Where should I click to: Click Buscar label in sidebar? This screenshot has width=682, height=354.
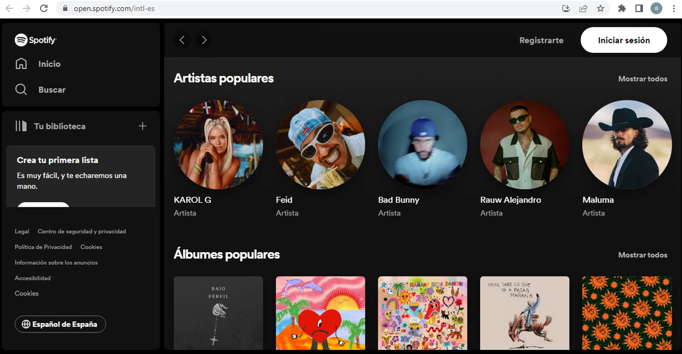pyautogui.click(x=52, y=90)
